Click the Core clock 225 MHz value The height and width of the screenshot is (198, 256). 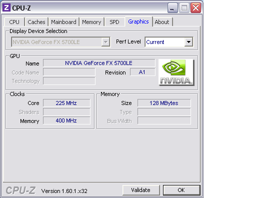[66, 103]
